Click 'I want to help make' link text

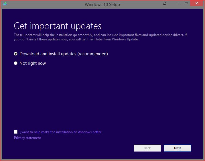[60, 132]
